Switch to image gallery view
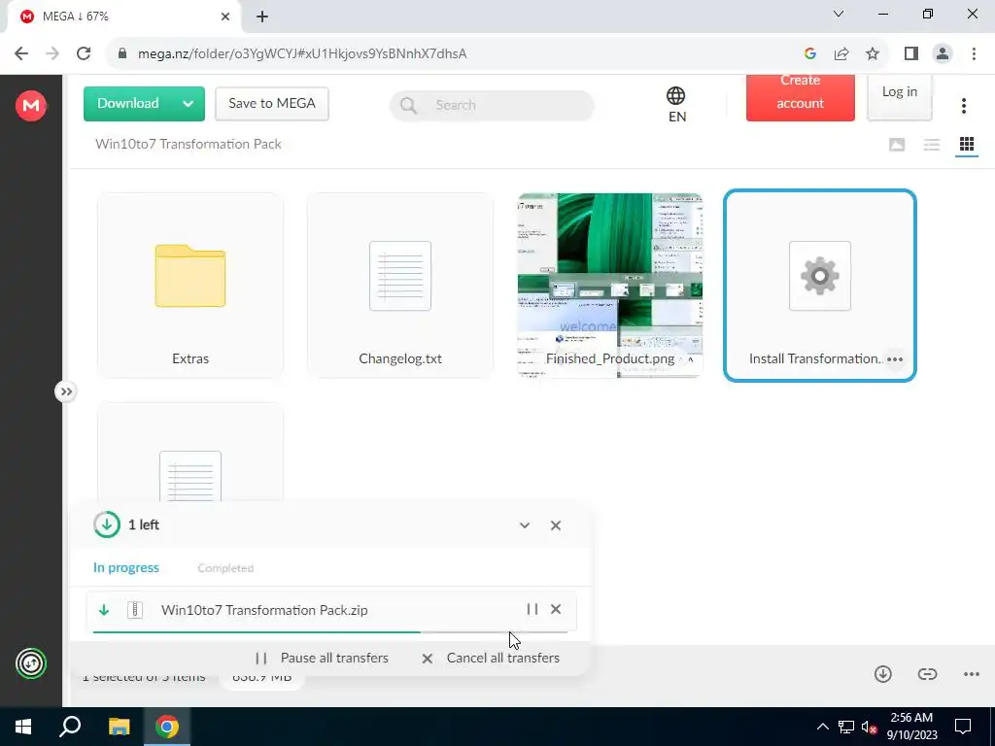Screen dimensions: 995x746 (897, 145)
